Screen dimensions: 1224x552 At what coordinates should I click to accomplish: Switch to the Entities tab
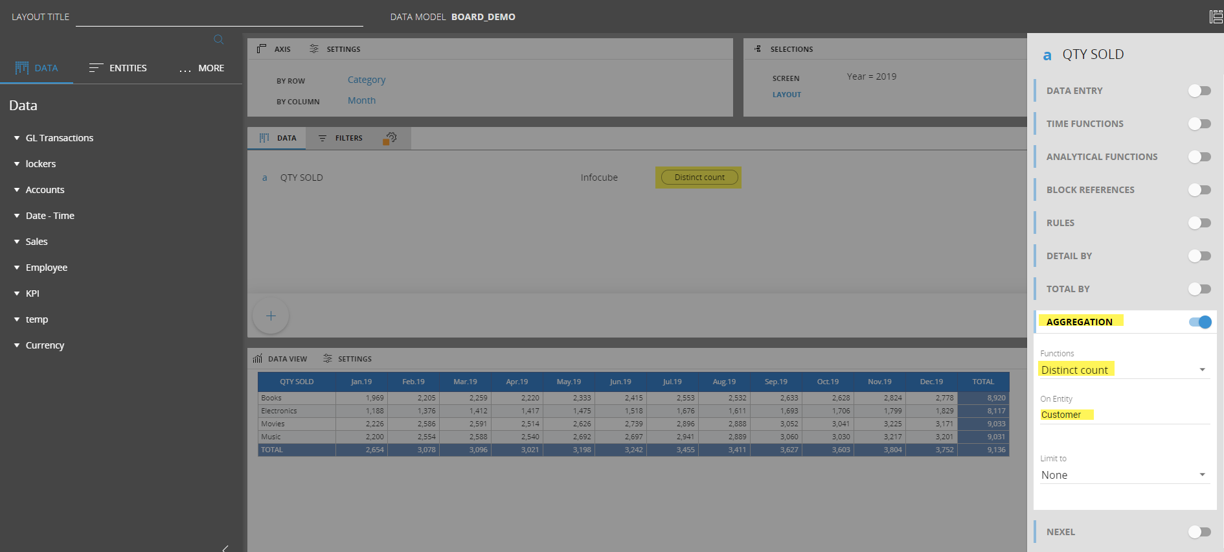[119, 68]
